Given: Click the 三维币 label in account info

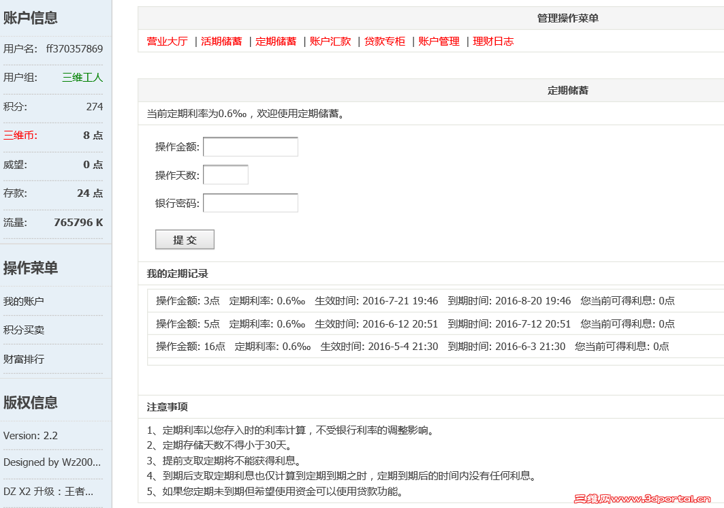Looking at the screenshot, I should tap(20, 136).
